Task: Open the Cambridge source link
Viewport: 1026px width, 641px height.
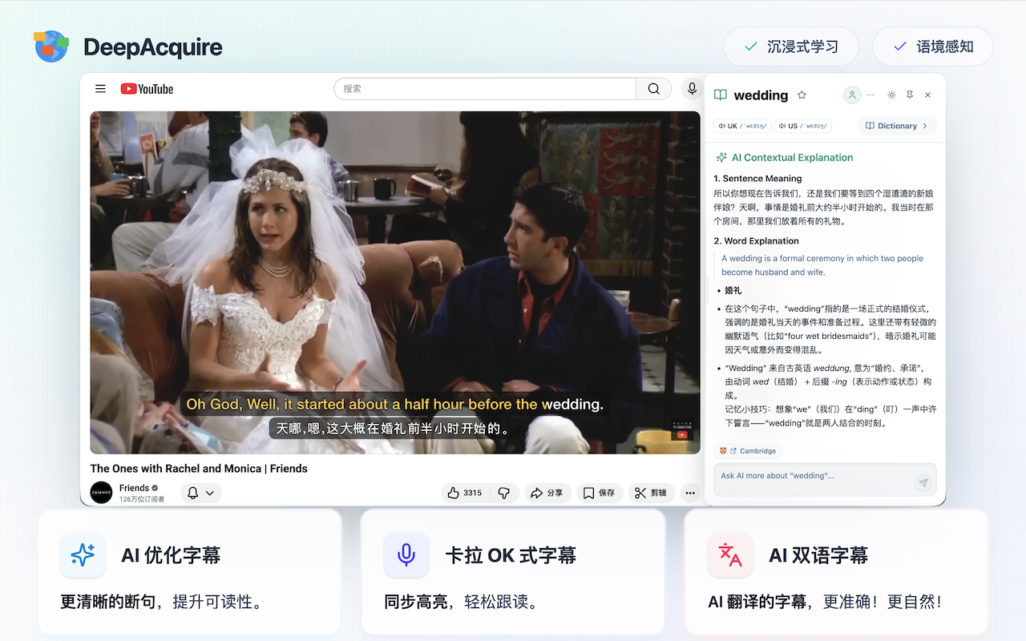Action: [x=748, y=451]
